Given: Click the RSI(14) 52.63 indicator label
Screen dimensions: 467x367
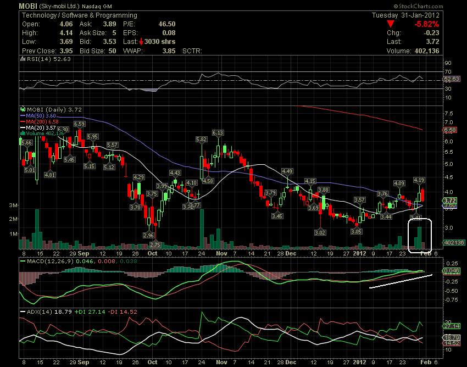Looking at the screenshot, I should click(x=49, y=59).
